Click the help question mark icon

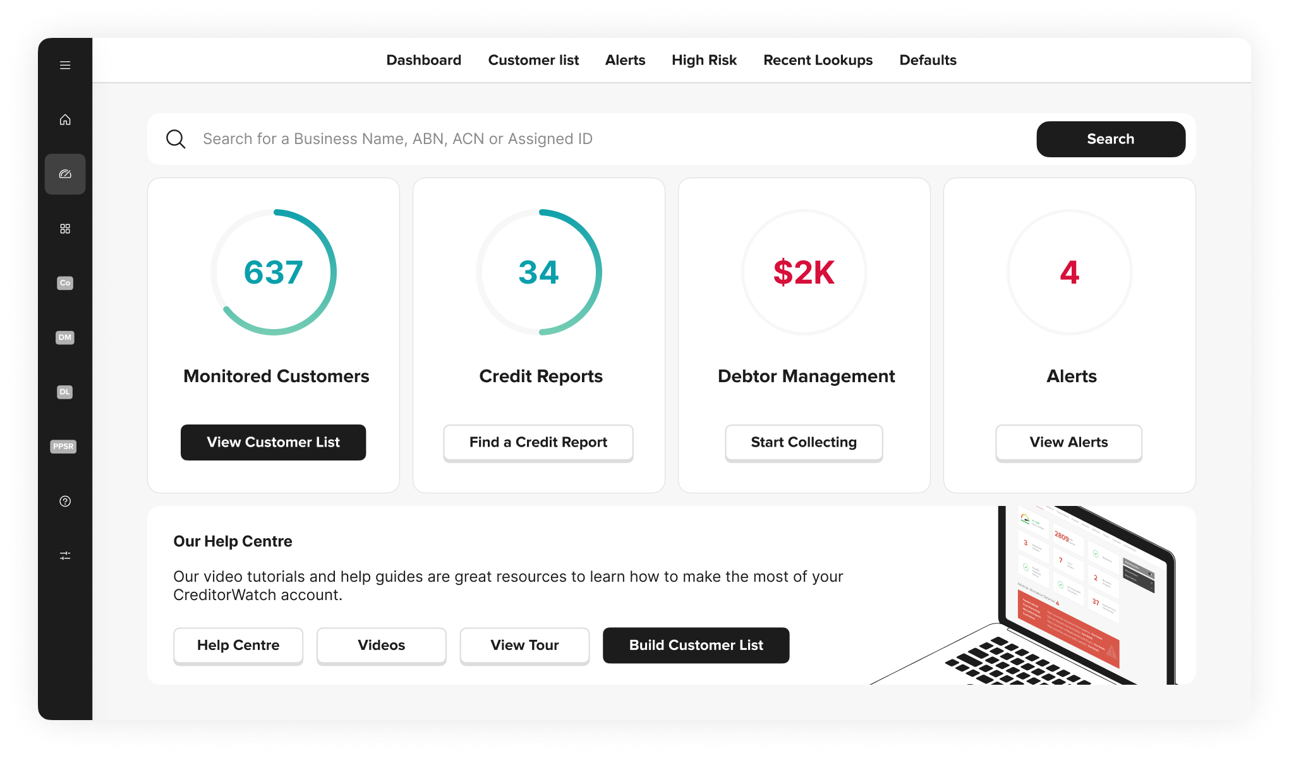pos(65,501)
